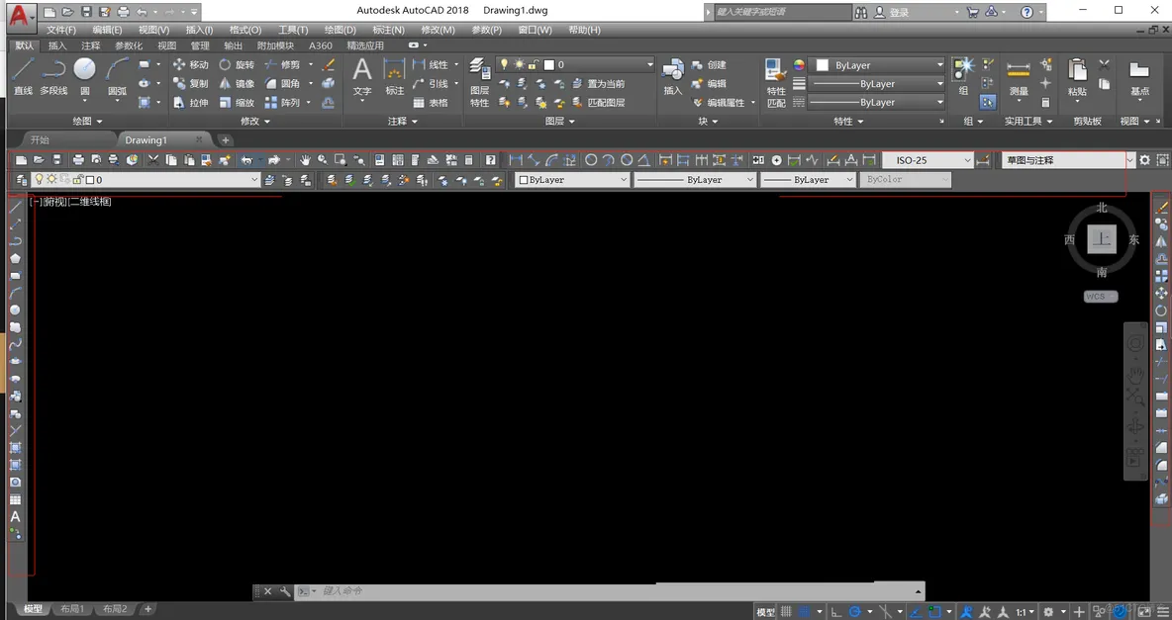This screenshot has width=1172, height=620.
Task: Open the 文件(F) menu
Action: pos(61,30)
